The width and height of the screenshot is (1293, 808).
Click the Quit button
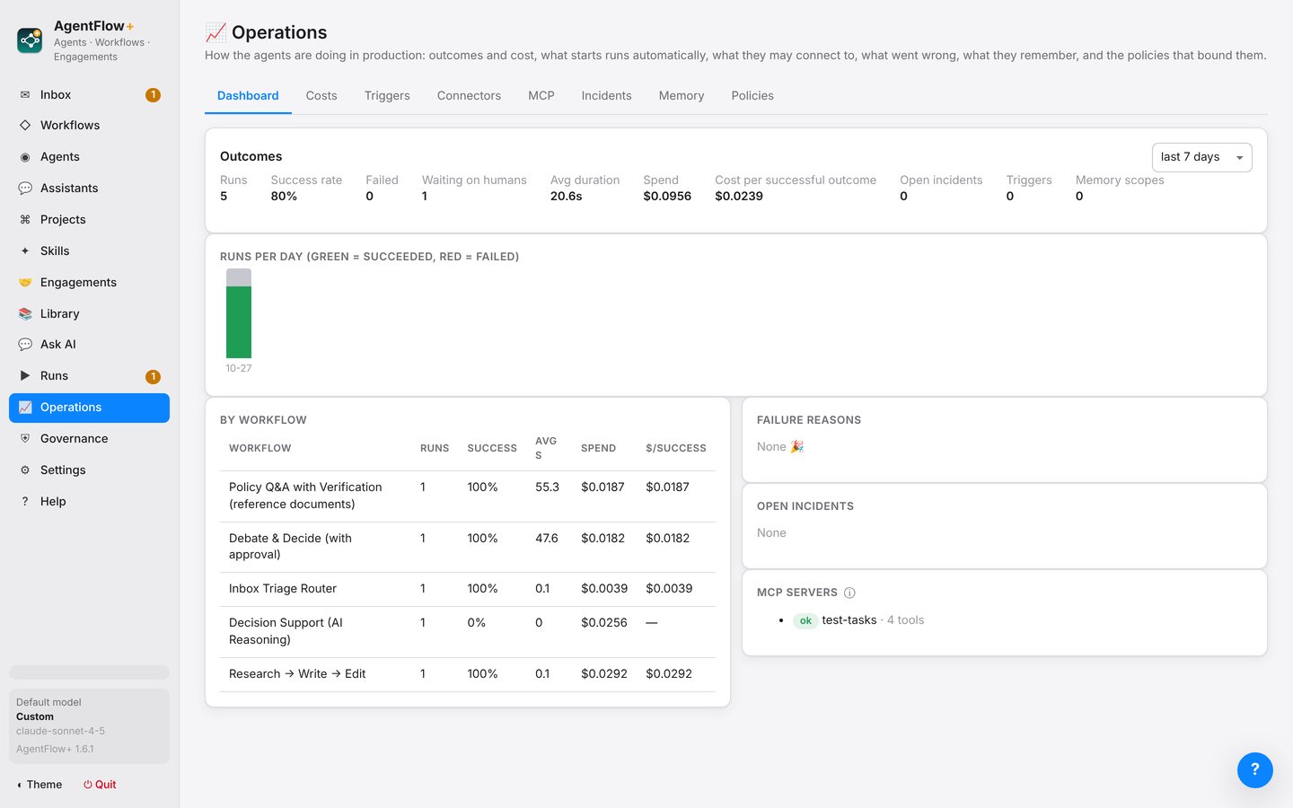coord(100,785)
